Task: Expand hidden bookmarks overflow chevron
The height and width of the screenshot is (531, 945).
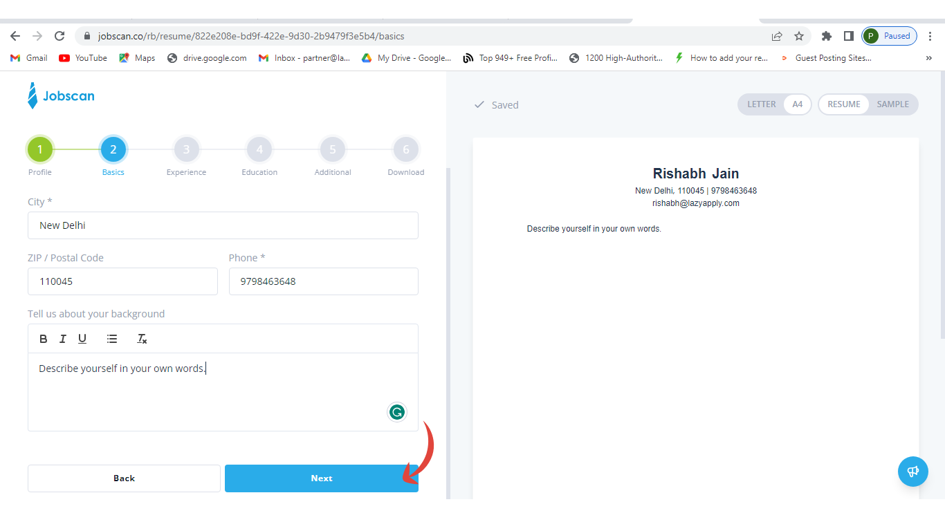Action: coord(928,58)
